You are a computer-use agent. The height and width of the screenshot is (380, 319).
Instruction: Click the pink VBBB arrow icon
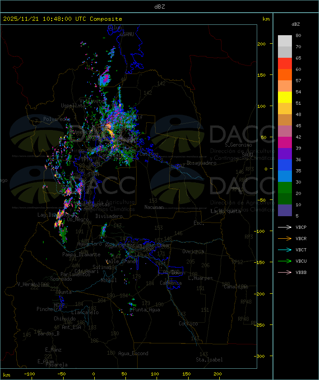pyautogui.click(x=285, y=273)
